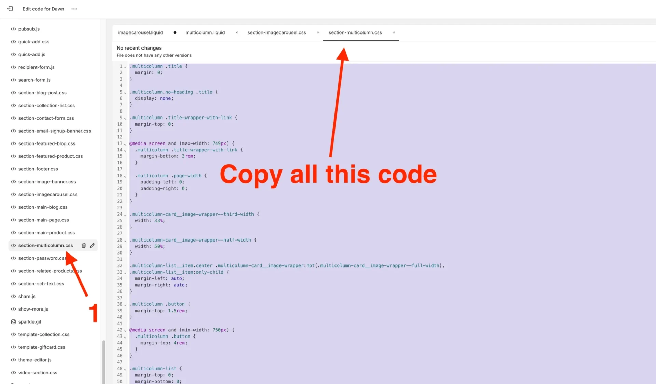Image resolution: width=656 pixels, height=384 pixels.
Task: Open the three-dot options menu in the header
Action: pos(74,9)
